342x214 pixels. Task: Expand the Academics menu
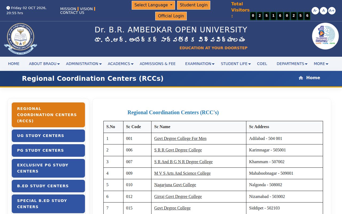(121, 64)
